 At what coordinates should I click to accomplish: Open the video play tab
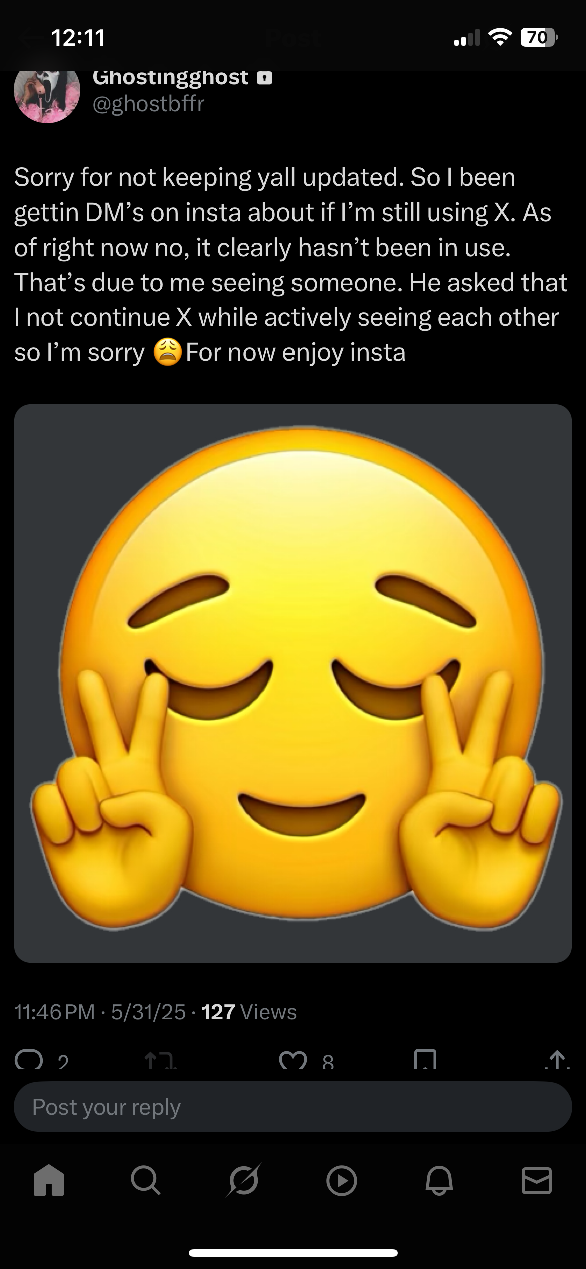coord(341,1181)
